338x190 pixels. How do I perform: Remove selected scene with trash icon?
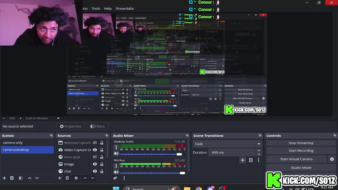pos(12,178)
